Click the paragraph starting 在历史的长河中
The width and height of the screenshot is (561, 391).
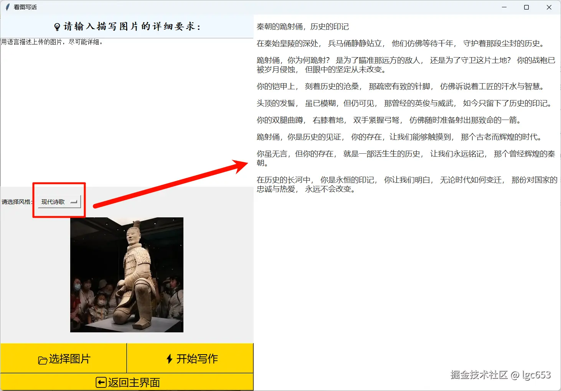coord(407,184)
